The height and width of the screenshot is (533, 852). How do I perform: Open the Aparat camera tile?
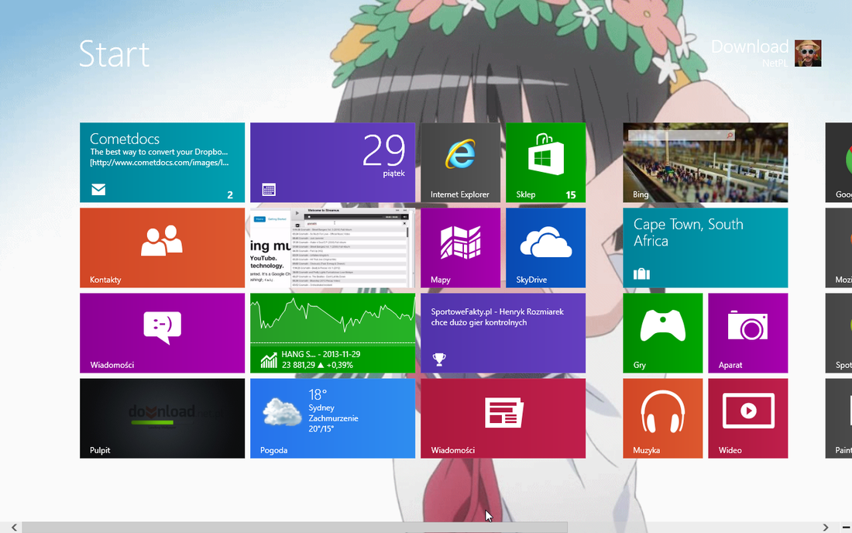748,333
